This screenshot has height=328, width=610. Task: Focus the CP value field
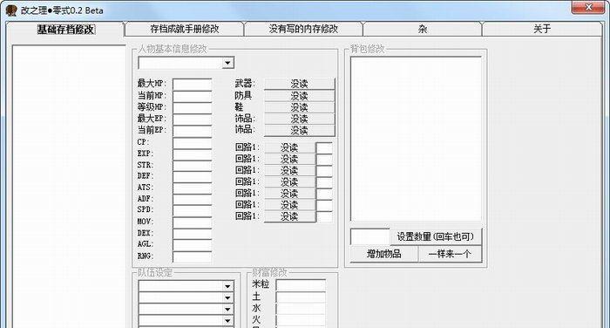pos(193,142)
